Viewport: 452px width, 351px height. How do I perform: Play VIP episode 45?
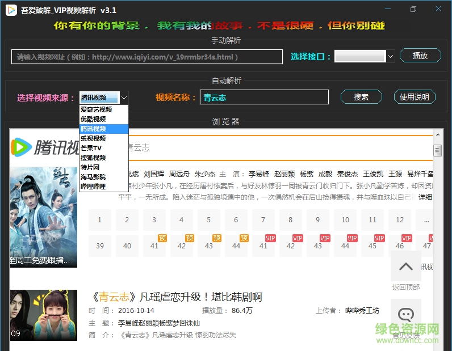372,246
